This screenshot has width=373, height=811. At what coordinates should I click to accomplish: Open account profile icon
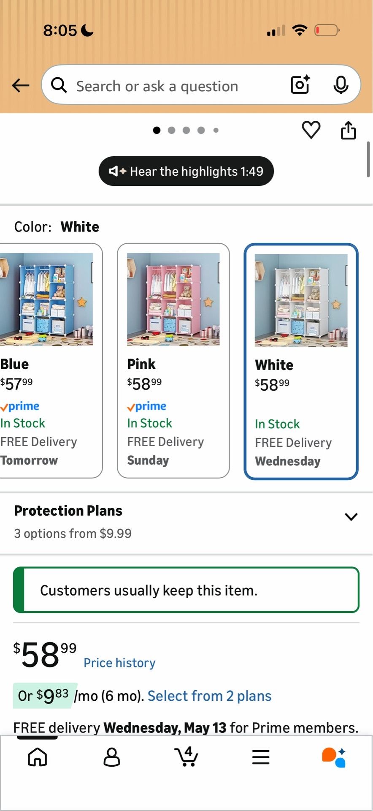pyautogui.click(x=112, y=757)
